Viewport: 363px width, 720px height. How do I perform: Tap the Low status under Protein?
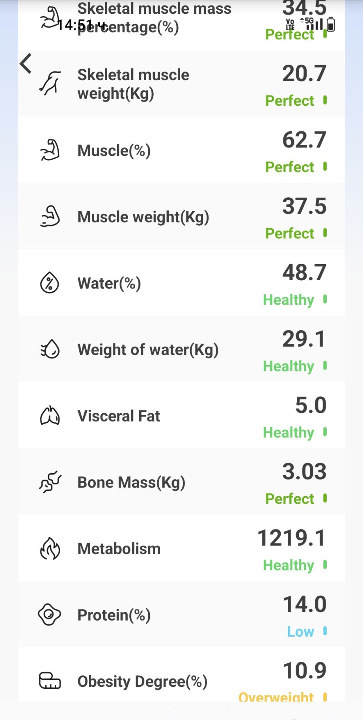[x=300, y=632]
